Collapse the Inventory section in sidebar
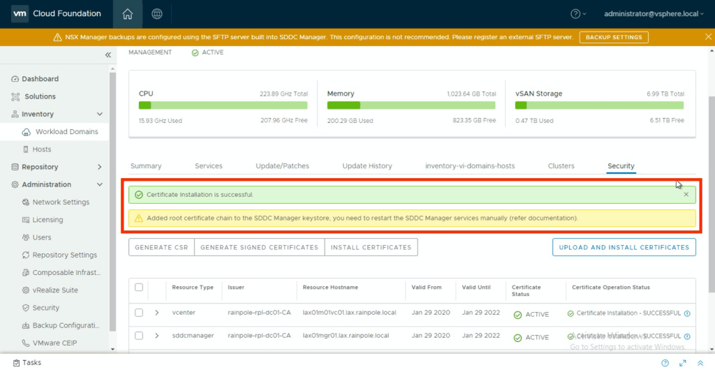 click(x=99, y=114)
